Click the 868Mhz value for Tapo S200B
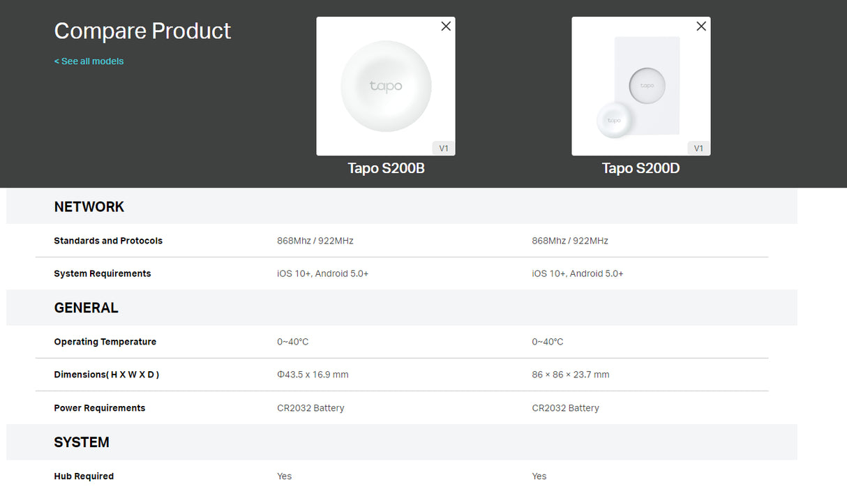This screenshot has width=847, height=489. (313, 240)
